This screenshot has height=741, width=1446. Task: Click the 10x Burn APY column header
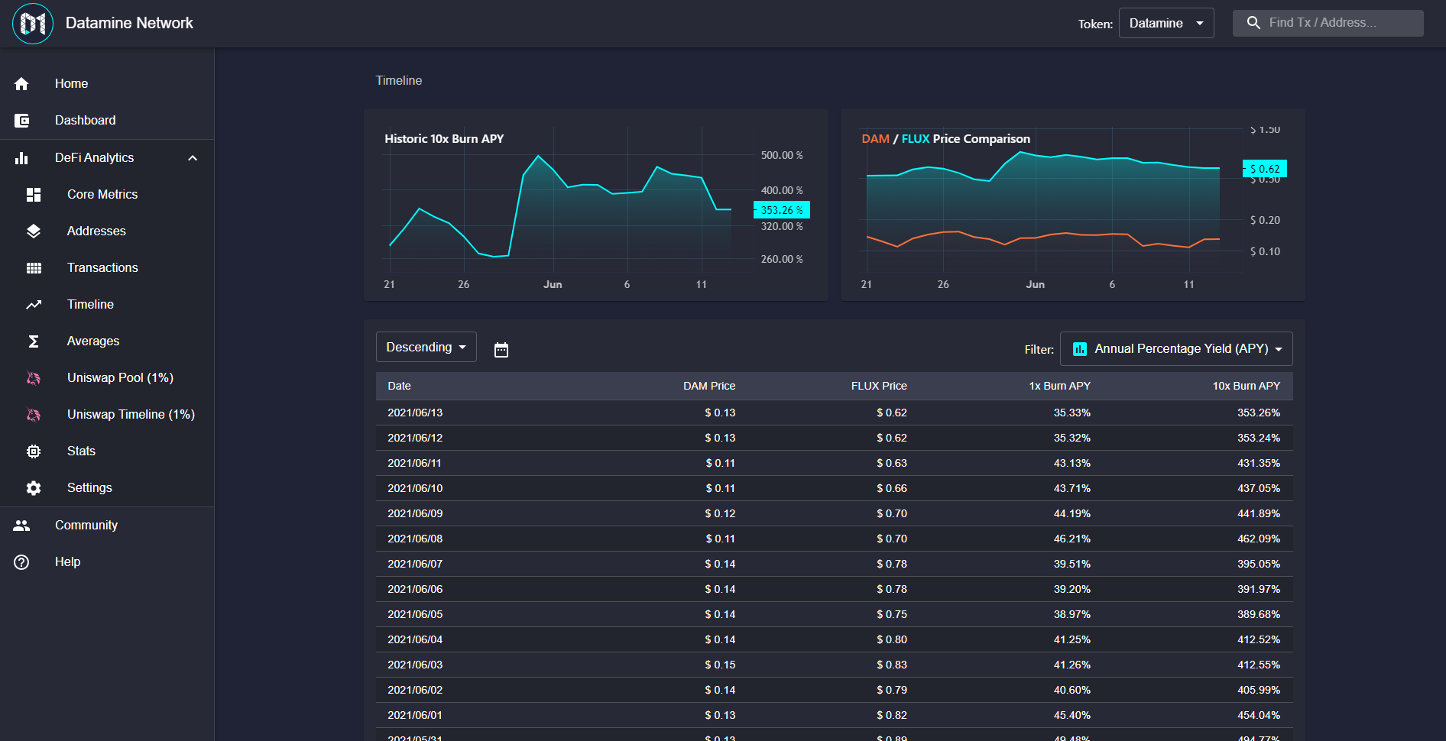coord(1246,387)
